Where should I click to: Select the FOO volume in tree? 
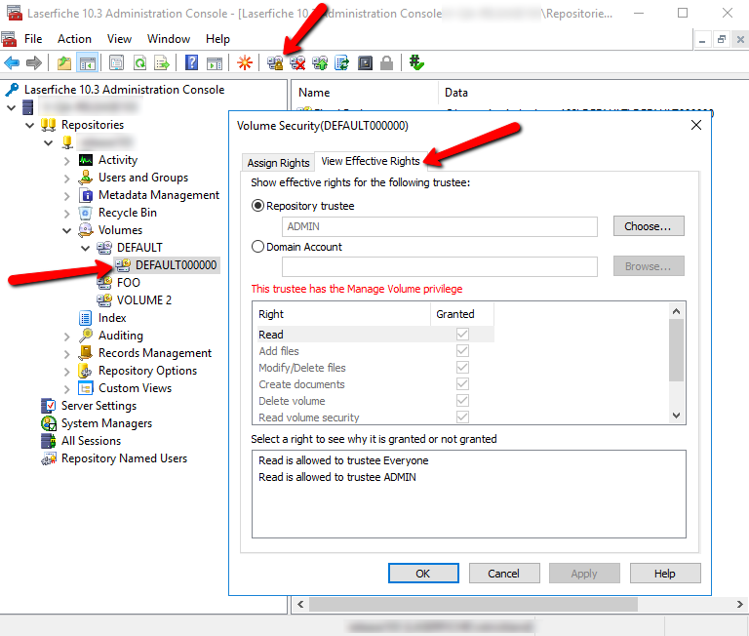click(x=128, y=283)
